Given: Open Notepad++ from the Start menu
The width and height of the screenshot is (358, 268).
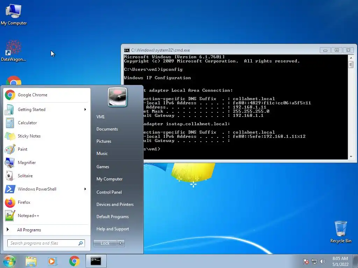Looking at the screenshot, I should click(x=47, y=216).
